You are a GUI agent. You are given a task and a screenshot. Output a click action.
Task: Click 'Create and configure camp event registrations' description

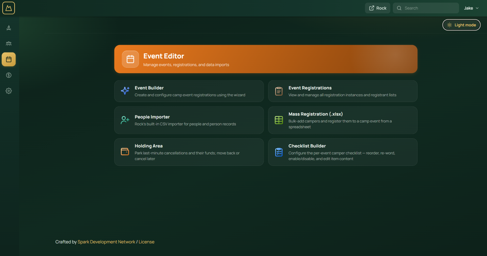pyautogui.click(x=190, y=95)
